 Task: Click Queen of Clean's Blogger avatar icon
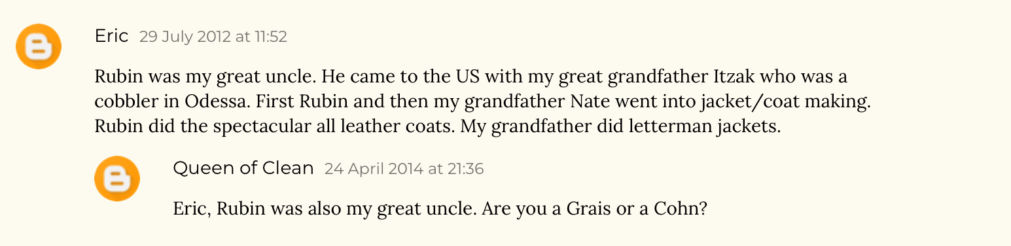117,179
